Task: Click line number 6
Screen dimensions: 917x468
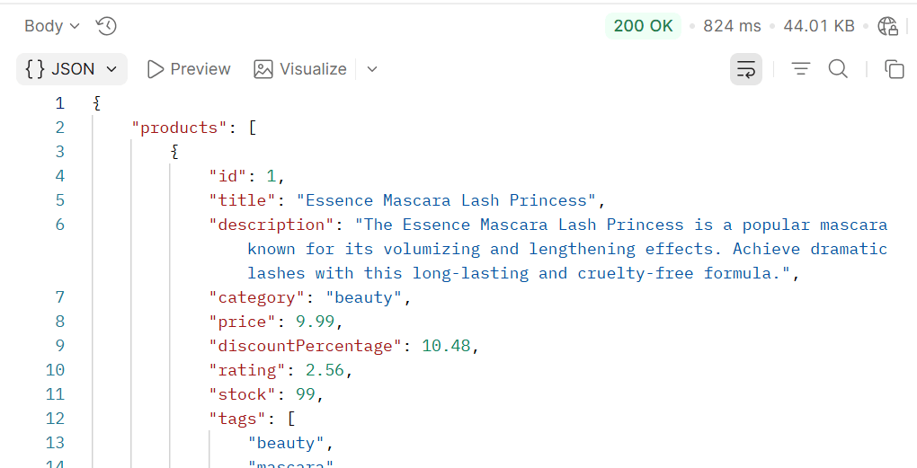Action: [x=59, y=225]
